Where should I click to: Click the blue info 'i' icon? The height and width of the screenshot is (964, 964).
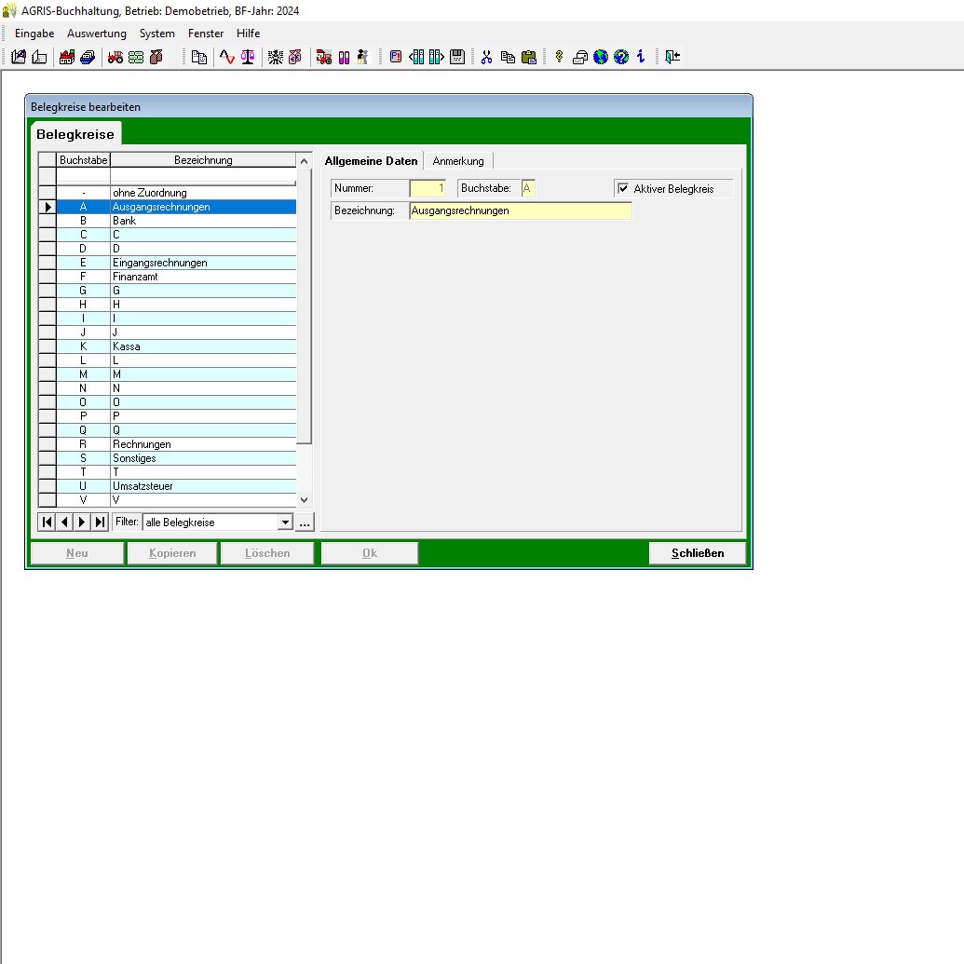coord(641,57)
